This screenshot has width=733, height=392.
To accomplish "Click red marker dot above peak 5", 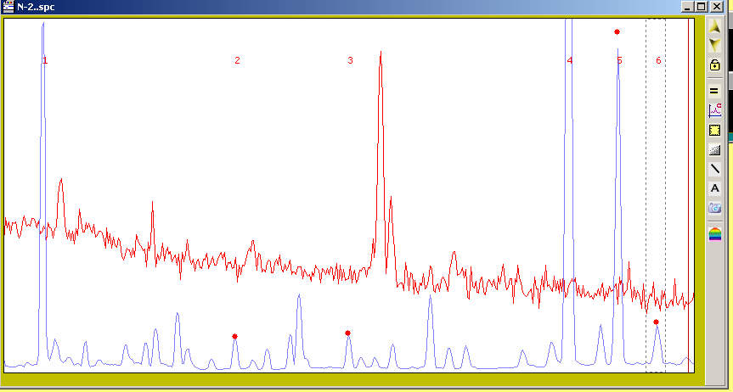I will click(x=617, y=31).
